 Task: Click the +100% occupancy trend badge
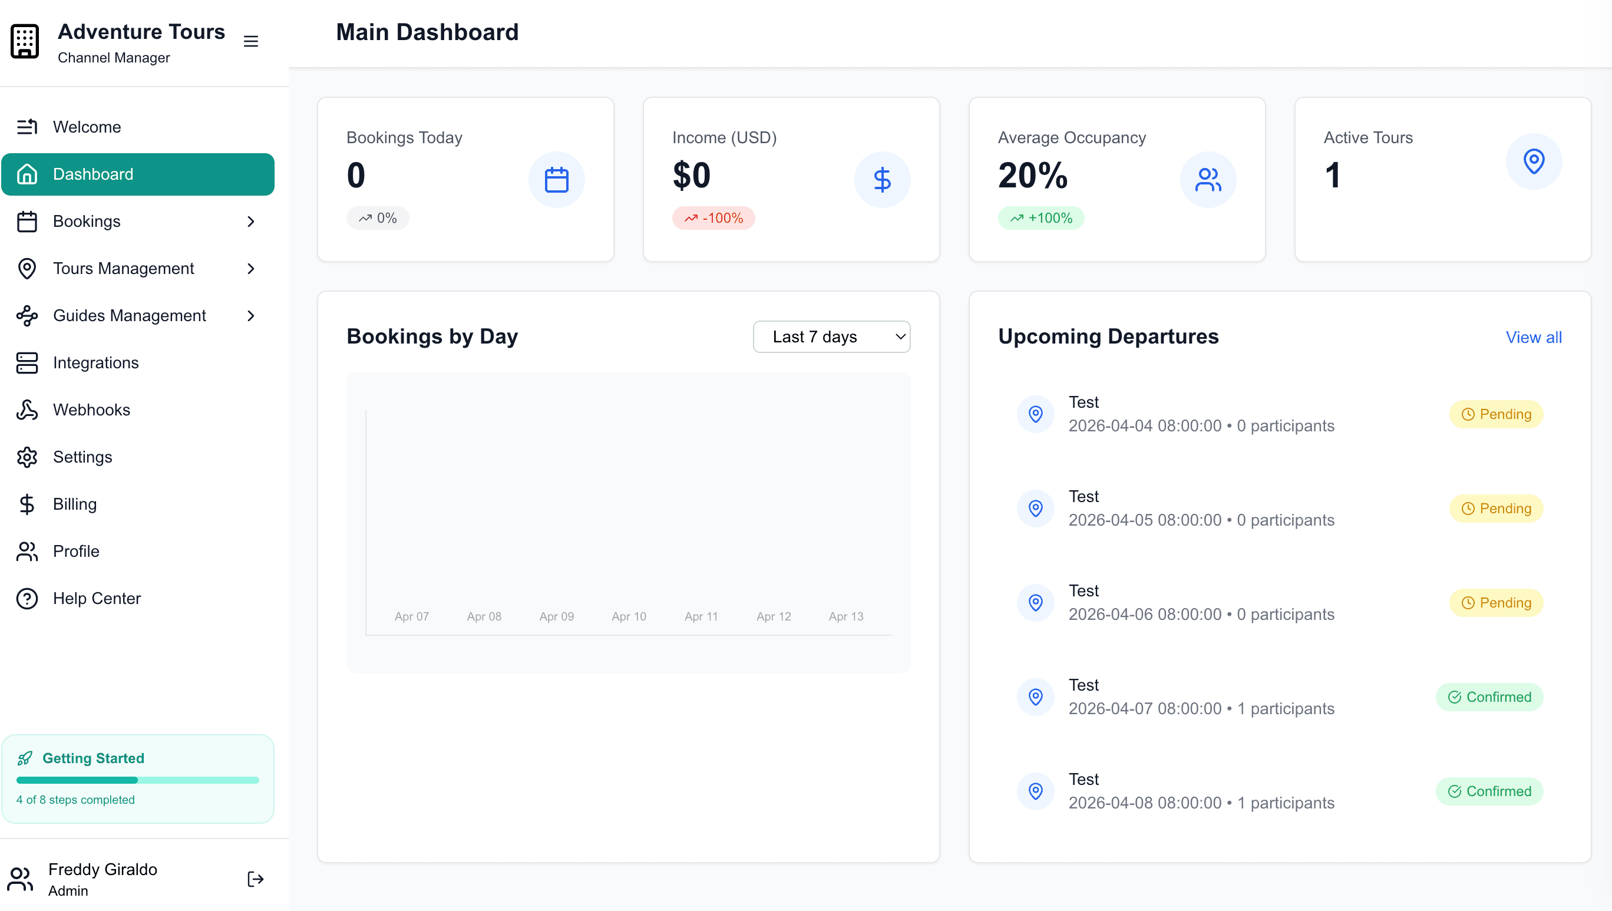coord(1040,219)
